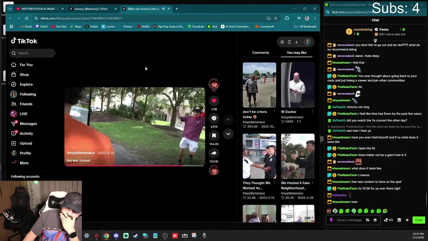Open the Chrome extensions puzzle icon

(287, 18)
